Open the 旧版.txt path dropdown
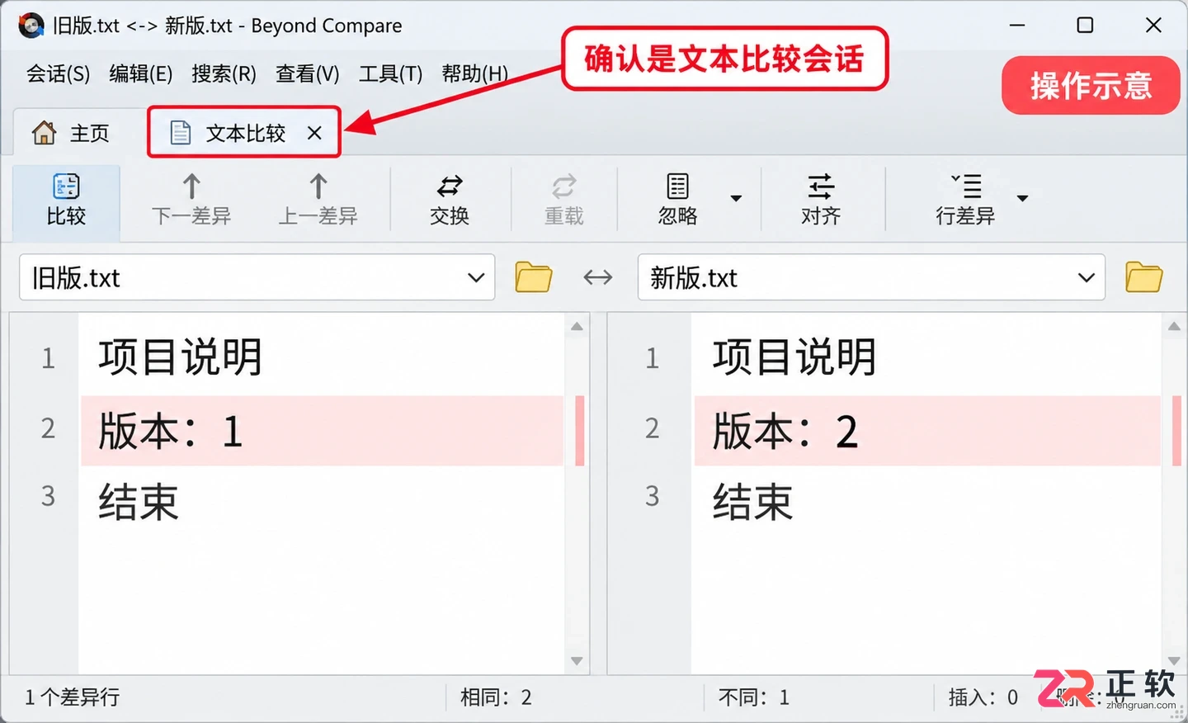 tap(476, 277)
